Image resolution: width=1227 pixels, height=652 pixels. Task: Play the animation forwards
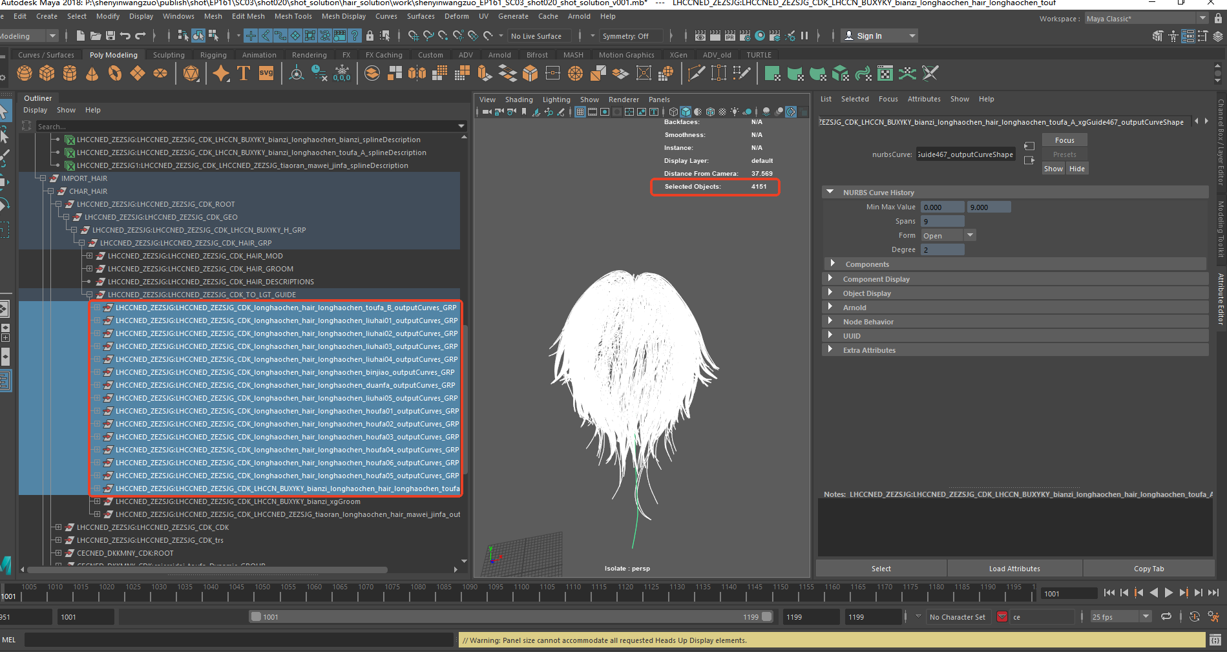tap(1169, 593)
